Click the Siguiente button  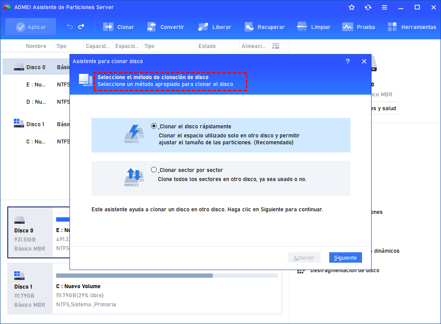tap(345, 257)
